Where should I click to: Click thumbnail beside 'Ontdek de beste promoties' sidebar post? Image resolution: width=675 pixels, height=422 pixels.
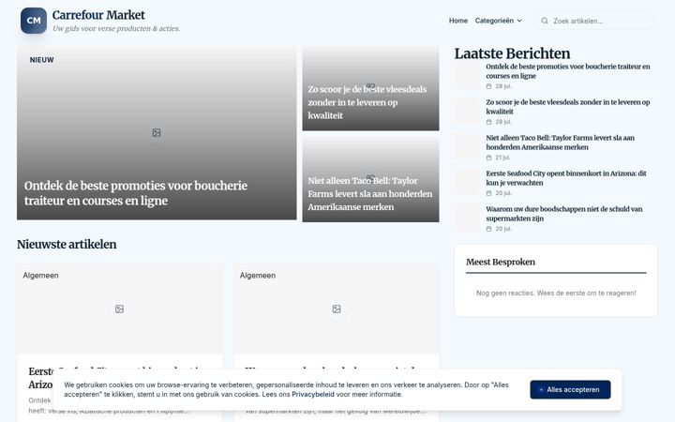(x=468, y=76)
